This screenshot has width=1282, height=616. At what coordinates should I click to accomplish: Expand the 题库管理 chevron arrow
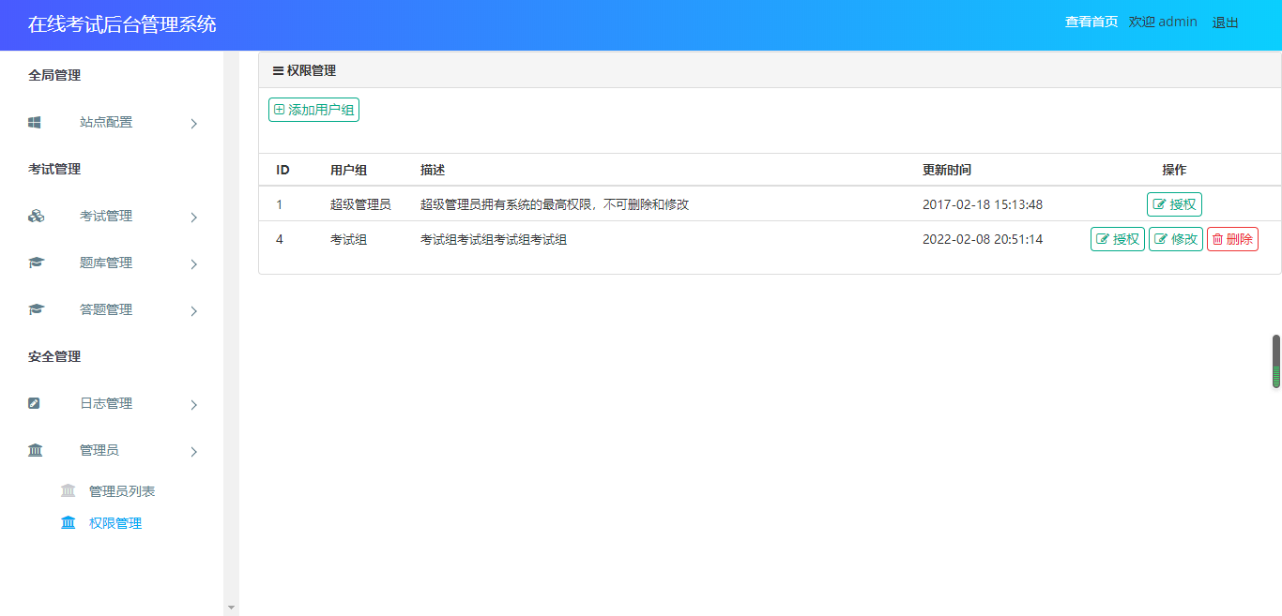pos(194,263)
